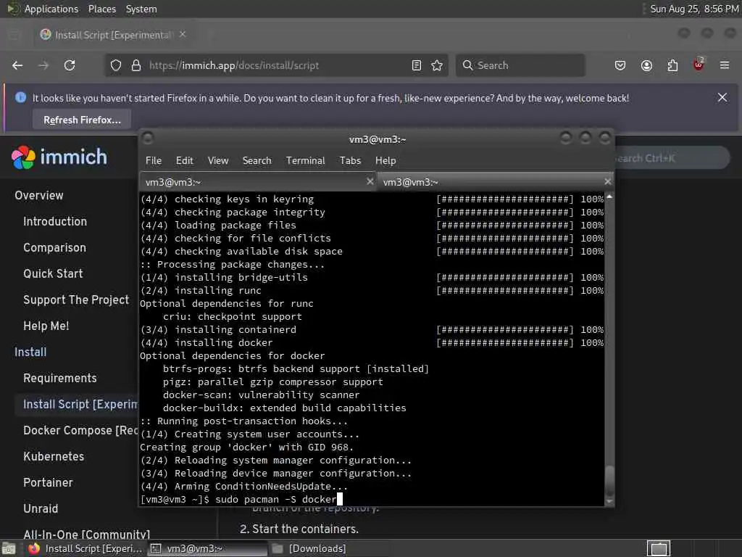The width and height of the screenshot is (742, 557).
Task: Close the Install Script browser tab
Action: 183,34
